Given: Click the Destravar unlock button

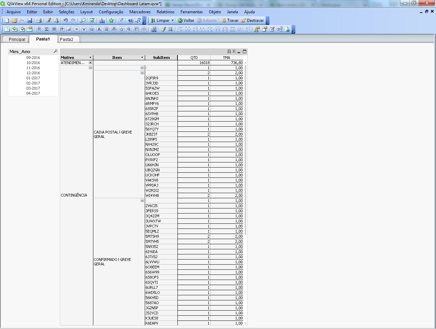Looking at the screenshot, I should [x=252, y=20].
